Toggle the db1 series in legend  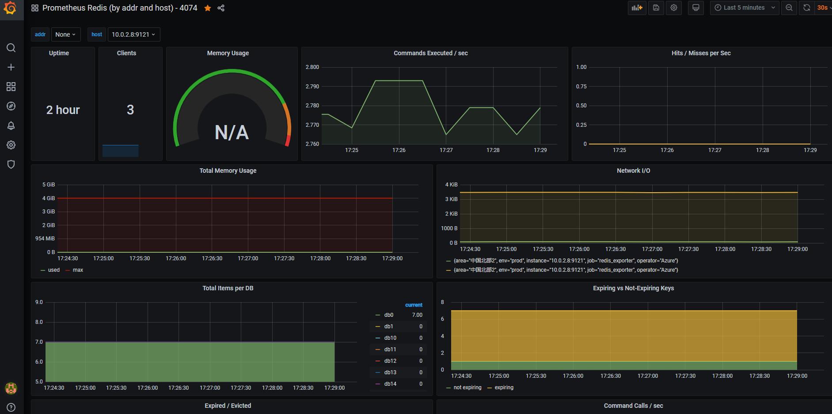[388, 327]
